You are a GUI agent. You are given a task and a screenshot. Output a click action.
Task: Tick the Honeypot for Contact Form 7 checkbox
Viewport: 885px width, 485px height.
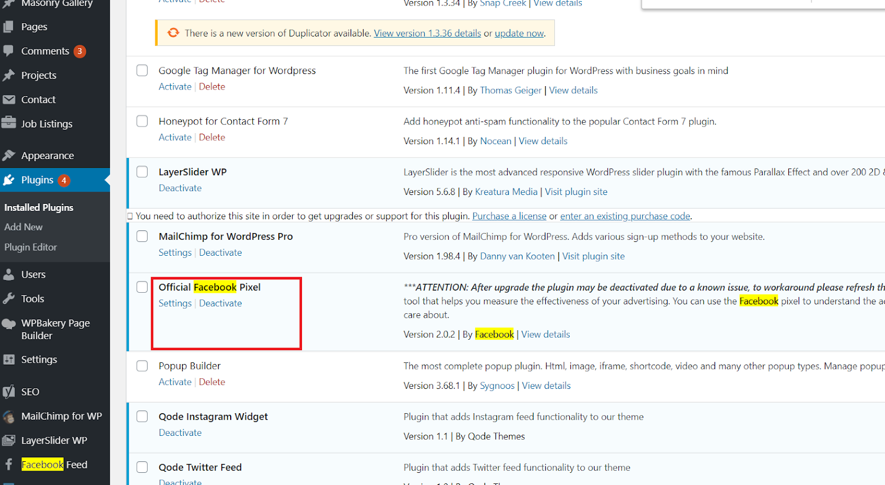(142, 121)
